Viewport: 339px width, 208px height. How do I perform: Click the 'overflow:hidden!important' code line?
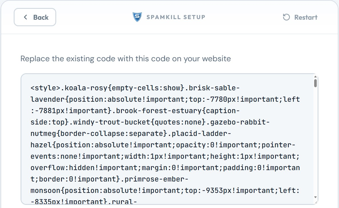(x=165, y=168)
